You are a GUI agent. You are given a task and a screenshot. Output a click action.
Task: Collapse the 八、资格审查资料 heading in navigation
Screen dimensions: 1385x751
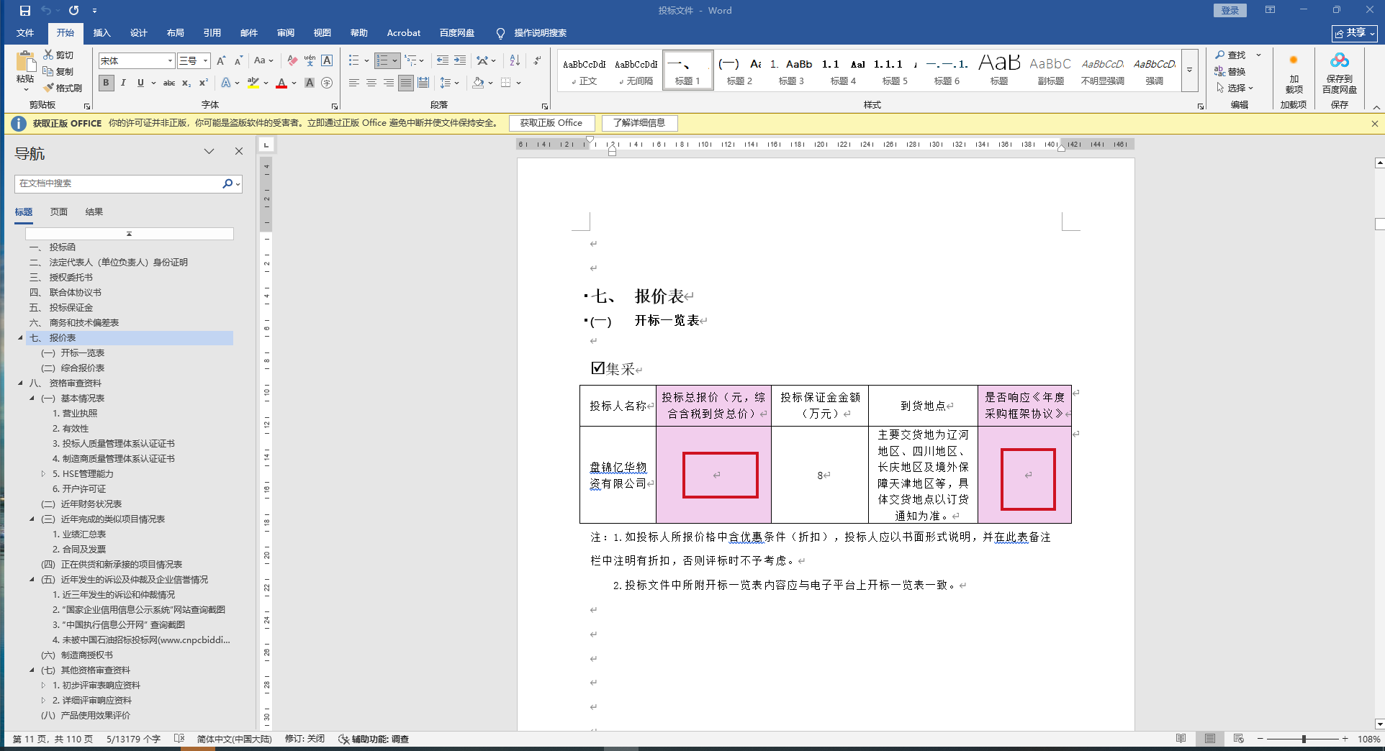[20, 383]
